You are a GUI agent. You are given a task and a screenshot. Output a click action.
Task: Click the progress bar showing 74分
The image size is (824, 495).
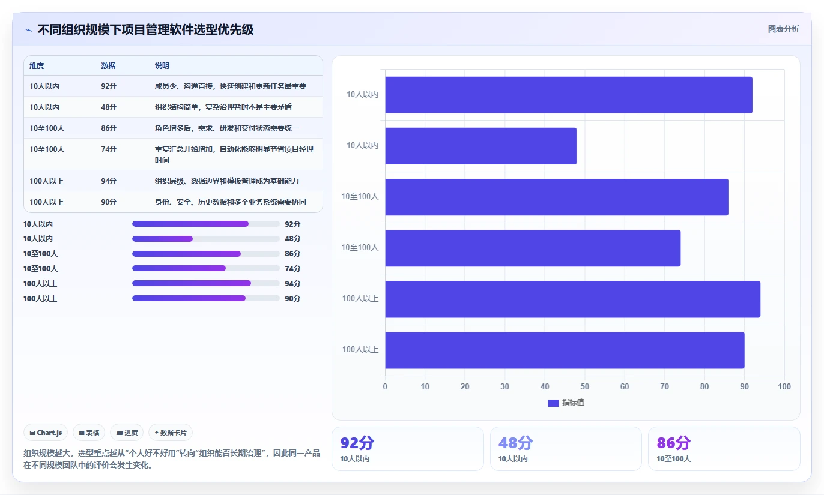pyautogui.click(x=206, y=269)
